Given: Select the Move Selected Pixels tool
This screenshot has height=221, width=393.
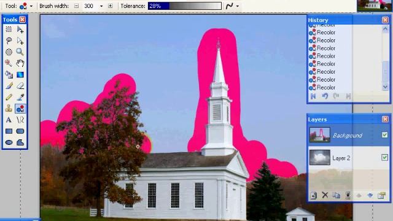Looking at the screenshot, I should click(x=20, y=29).
